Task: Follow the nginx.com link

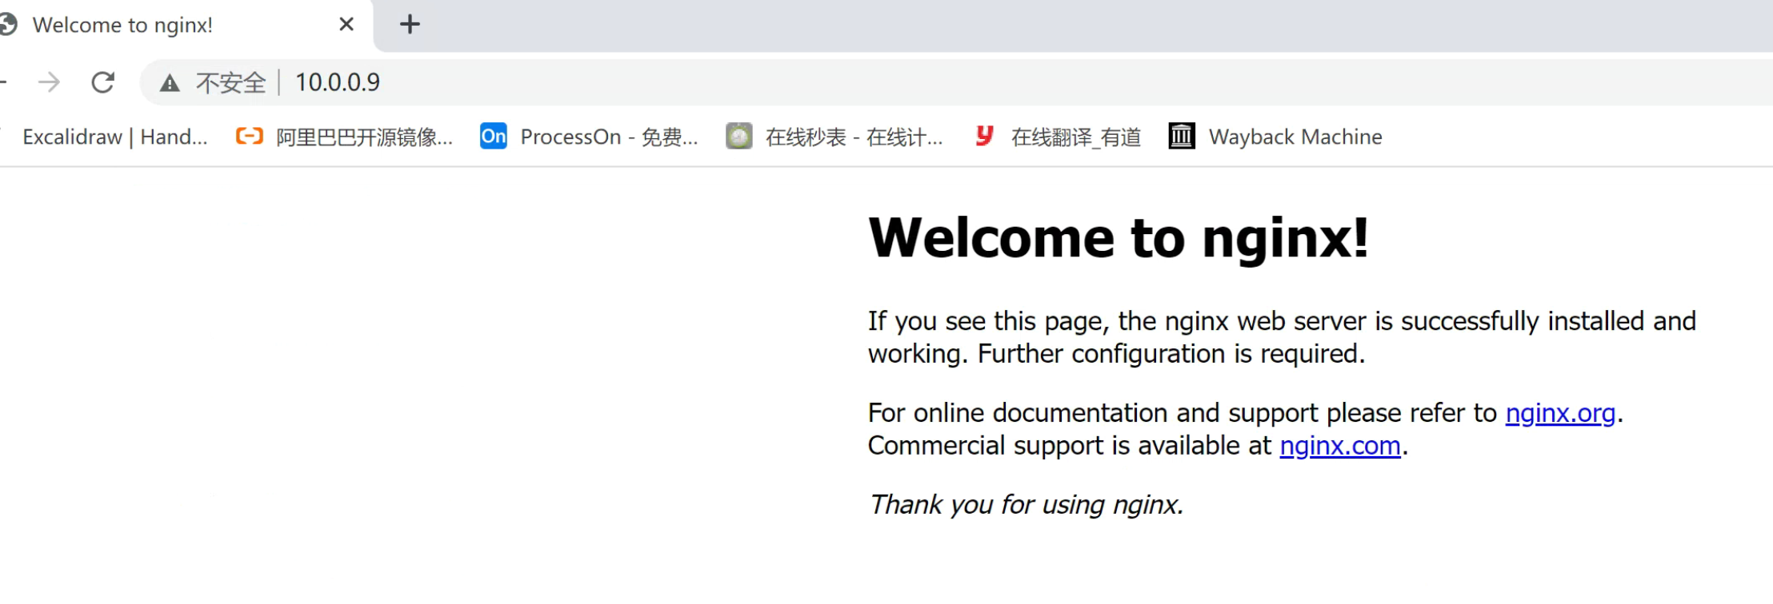Action: tap(1340, 446)
